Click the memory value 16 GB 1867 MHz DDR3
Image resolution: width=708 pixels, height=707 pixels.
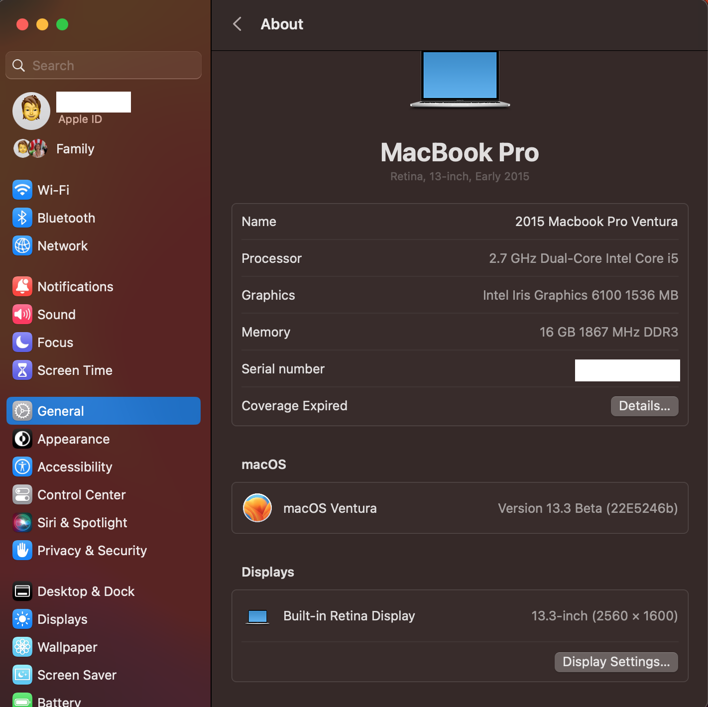point(609,332)
